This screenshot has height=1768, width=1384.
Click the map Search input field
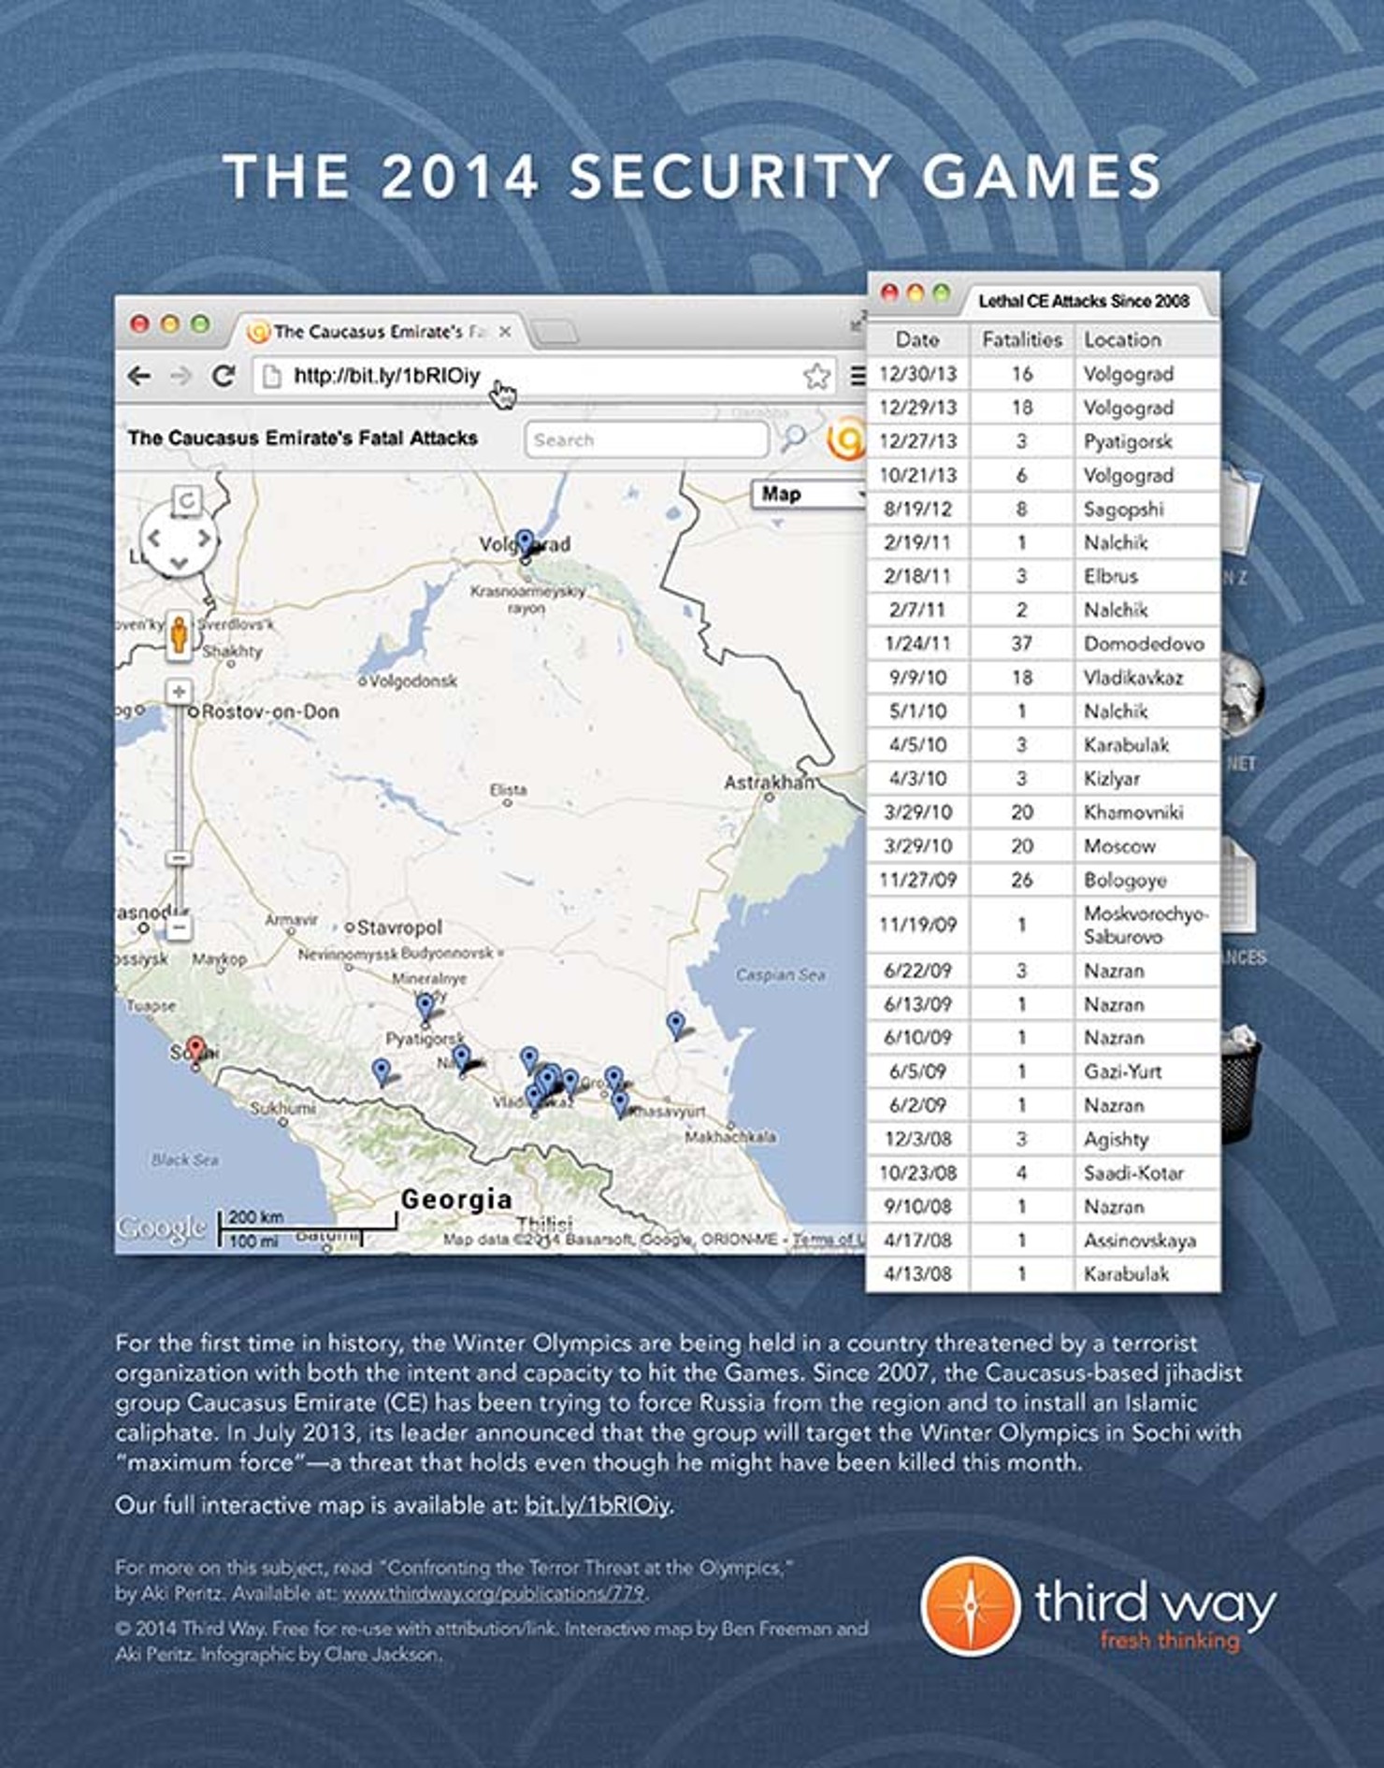point(646,439)
